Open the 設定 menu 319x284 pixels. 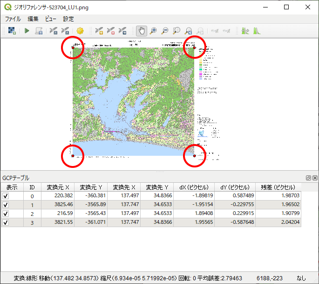pos(68,19)
